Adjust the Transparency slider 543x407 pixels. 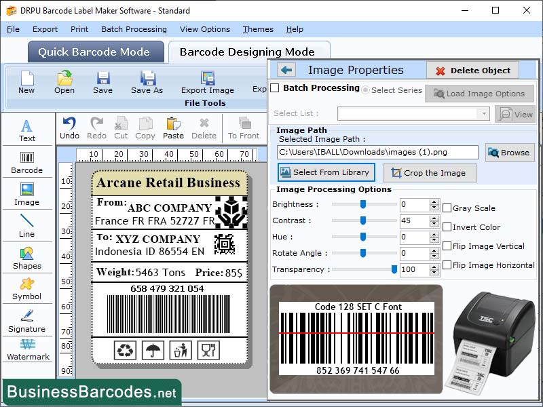pos(394,269)
